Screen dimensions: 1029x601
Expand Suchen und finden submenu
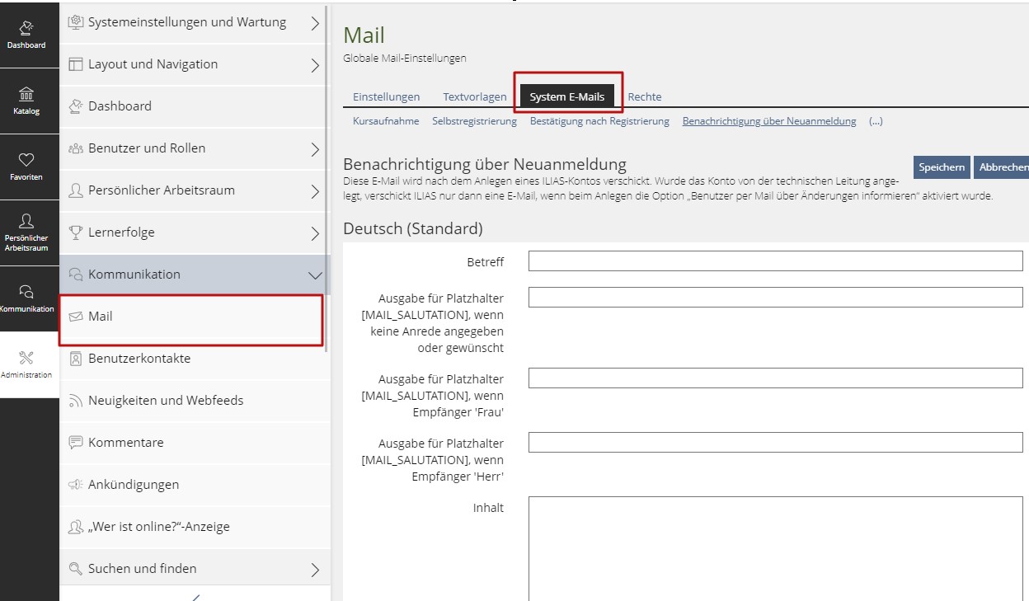pyautogui.click(x=314, y=569)
